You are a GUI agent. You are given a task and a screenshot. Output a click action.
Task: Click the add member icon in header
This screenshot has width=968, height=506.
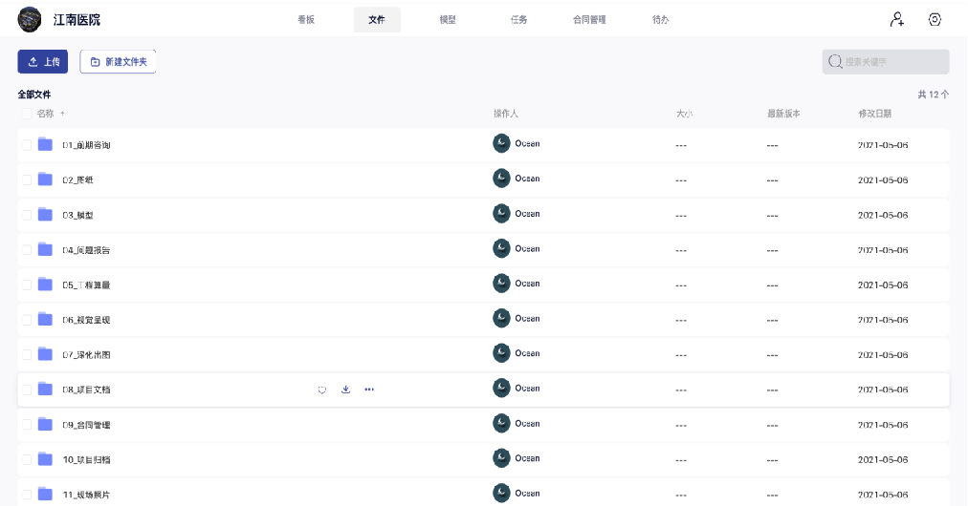pyautogui.click(x=896, y=19)
